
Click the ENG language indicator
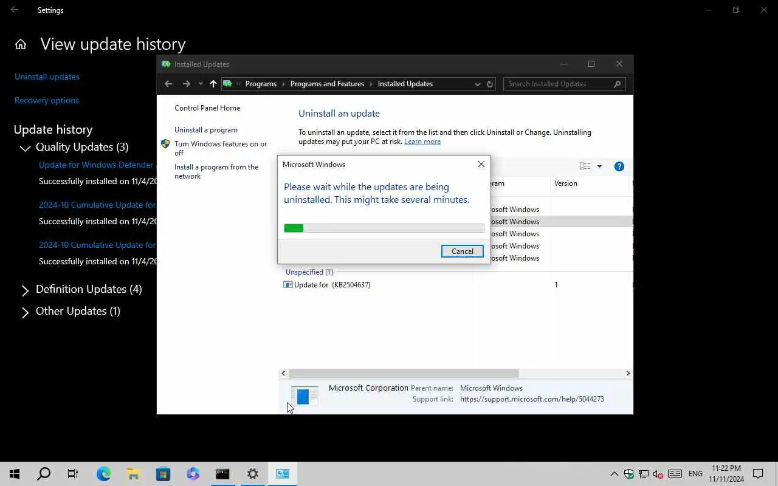pos(695,474)
